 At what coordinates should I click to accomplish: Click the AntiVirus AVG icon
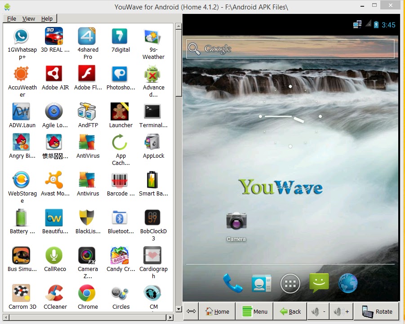87,142
